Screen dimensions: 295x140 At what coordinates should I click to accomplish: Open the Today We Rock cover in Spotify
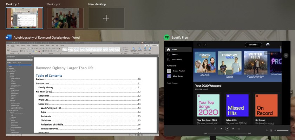pyautogui.click(x=230, y=63)
